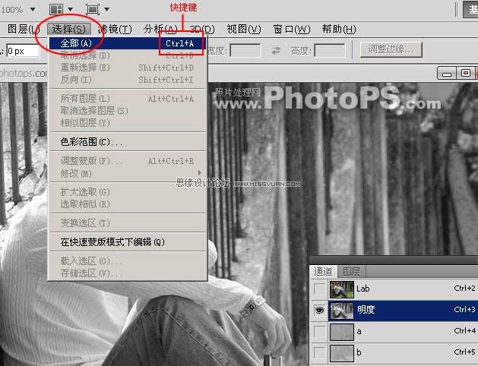Click swap width and height arrows icon
478x366 pixels.
[276, 51]
